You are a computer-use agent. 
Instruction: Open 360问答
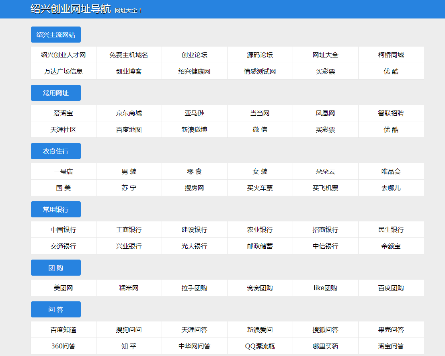63,346
